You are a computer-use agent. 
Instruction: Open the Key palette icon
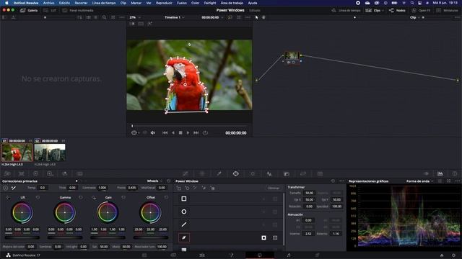pos(287,174)
